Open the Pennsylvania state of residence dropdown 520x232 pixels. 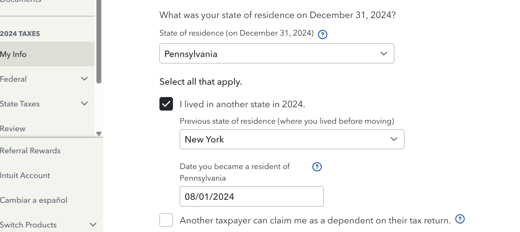(x=277, y=54)
